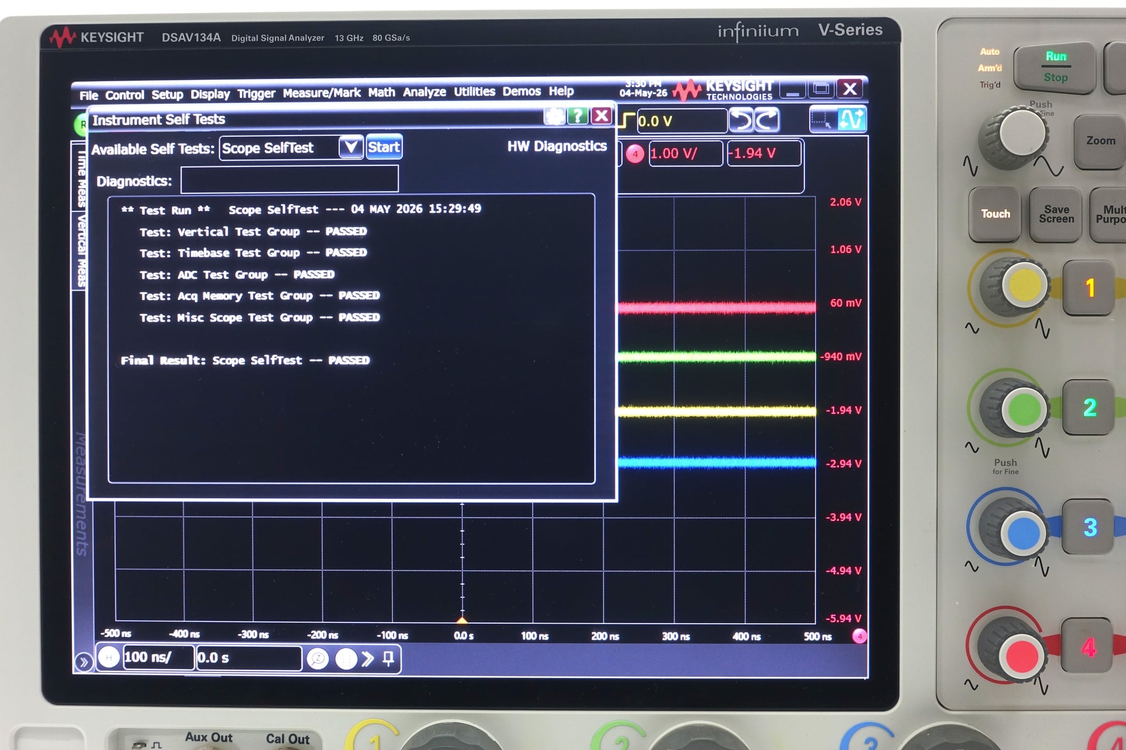Push the yellow channel 1 button
Image resolution: width=1126 pixels, height=750 pixels.
(1089, 288)
